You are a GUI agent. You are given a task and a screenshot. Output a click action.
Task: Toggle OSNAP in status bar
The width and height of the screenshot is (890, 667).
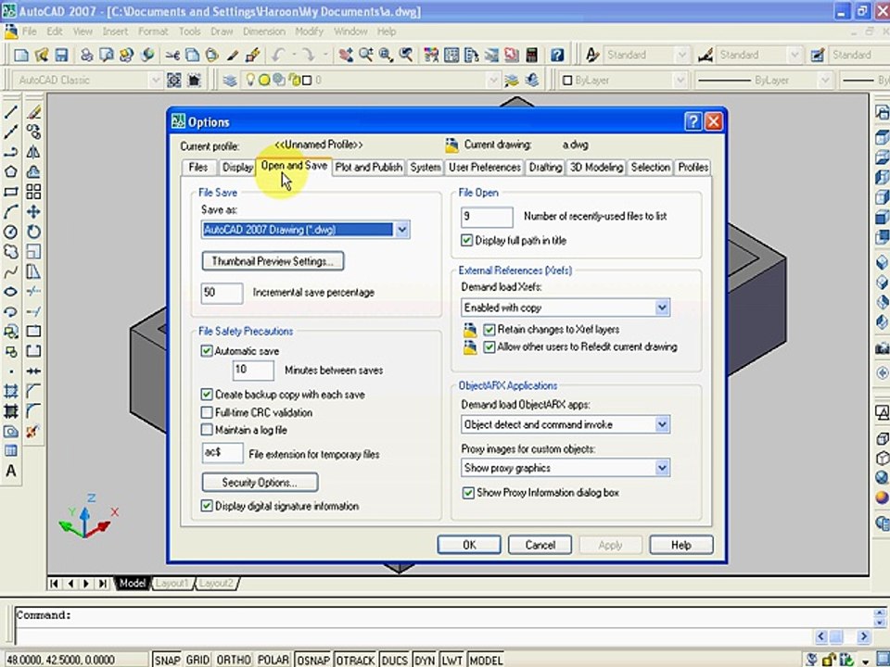click(x=313, y=661)
